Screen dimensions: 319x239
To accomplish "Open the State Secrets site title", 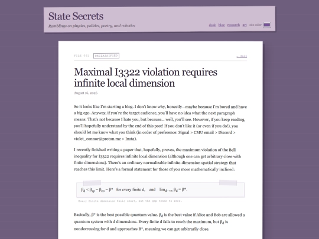I will (x=76, y=17).
